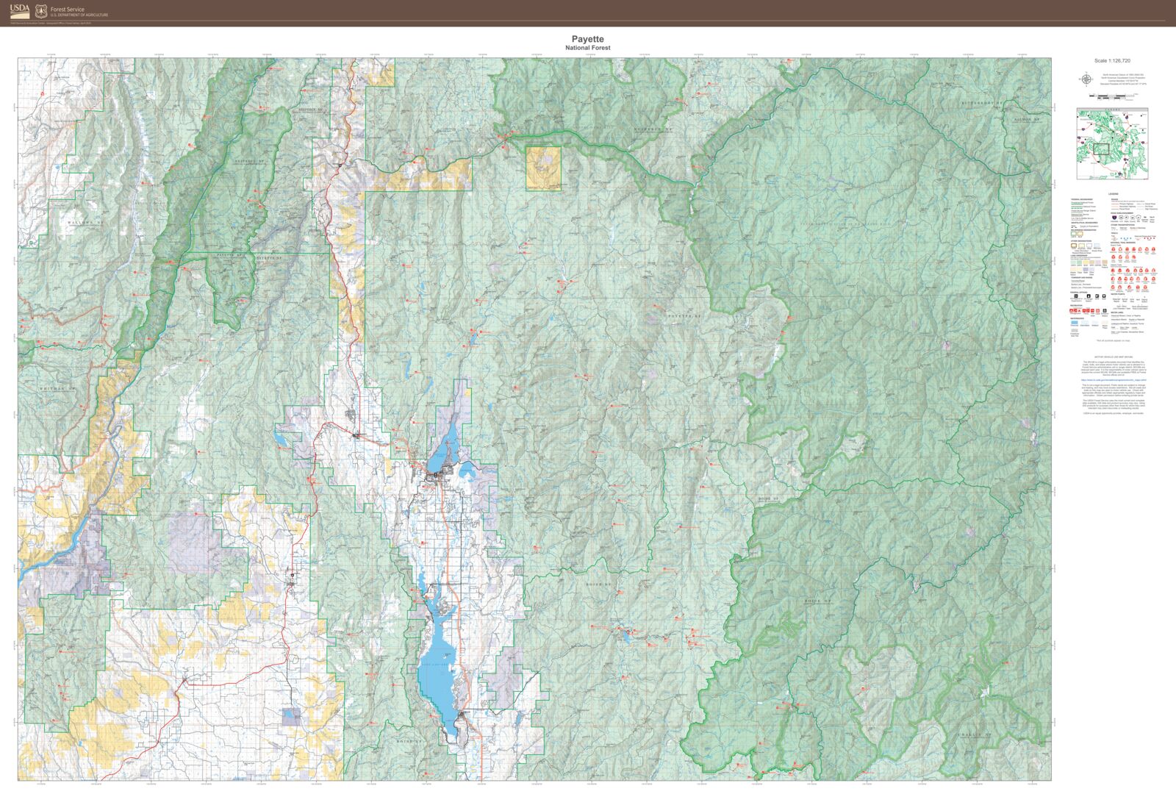The image size is (1176, 794).
Task: Select a water point symbol in the legend
Action: tap(1118, 298)
